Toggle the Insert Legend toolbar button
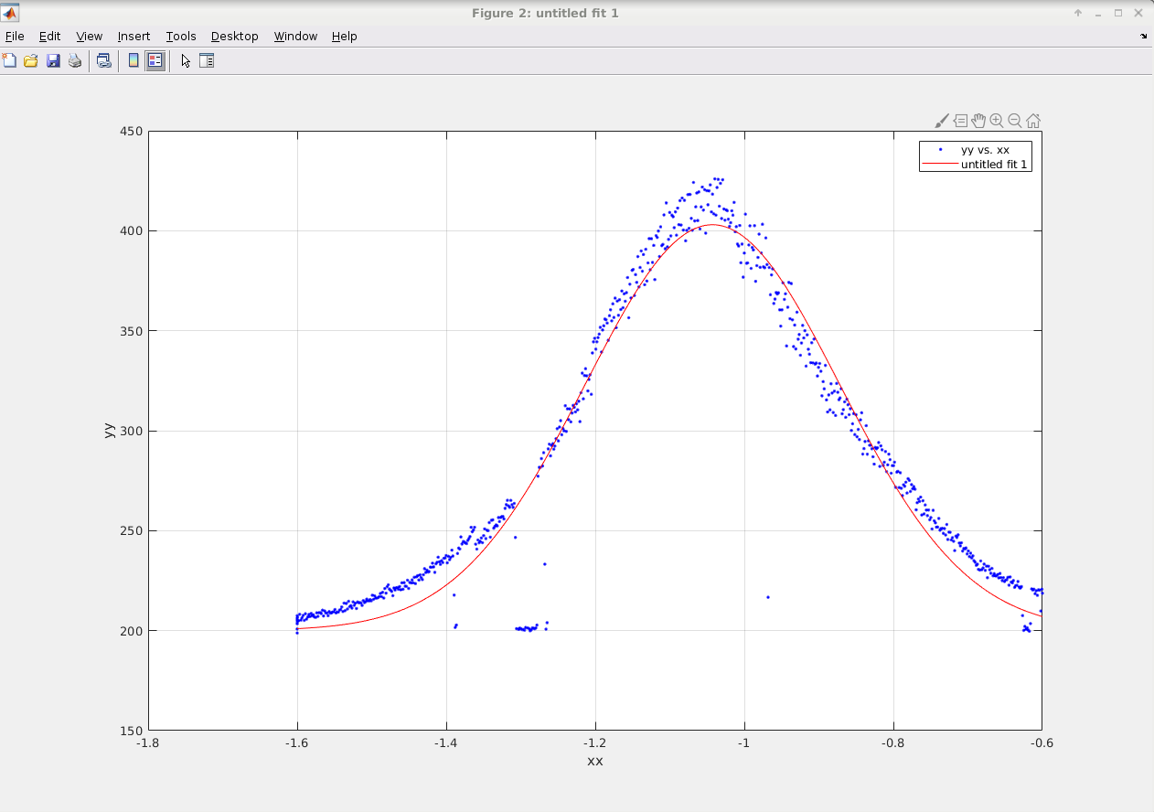Image resolution: width=1154 pixels, height=812 pixels. click(155, 61)
